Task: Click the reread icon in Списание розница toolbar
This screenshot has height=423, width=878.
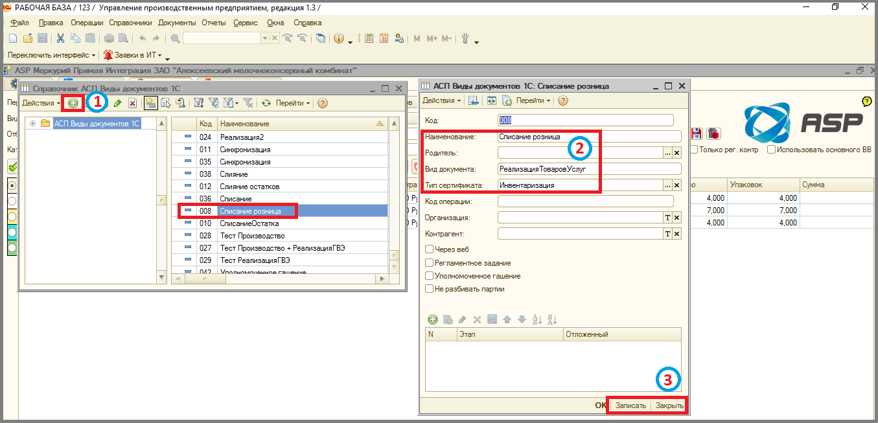Action: pos(492,100)
